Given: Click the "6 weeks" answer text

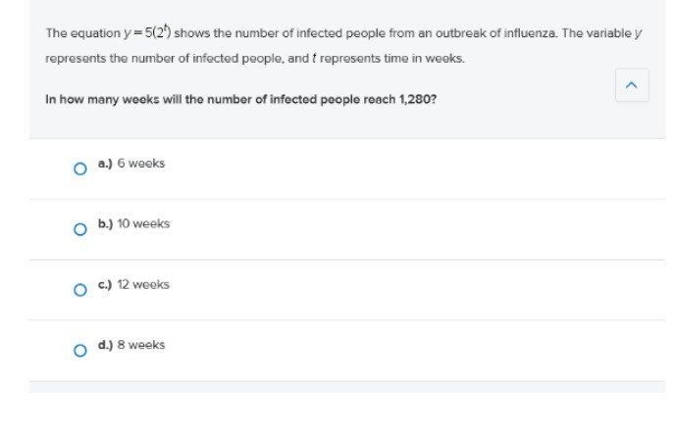Looking at the screenshot, I should pos(141,164).
